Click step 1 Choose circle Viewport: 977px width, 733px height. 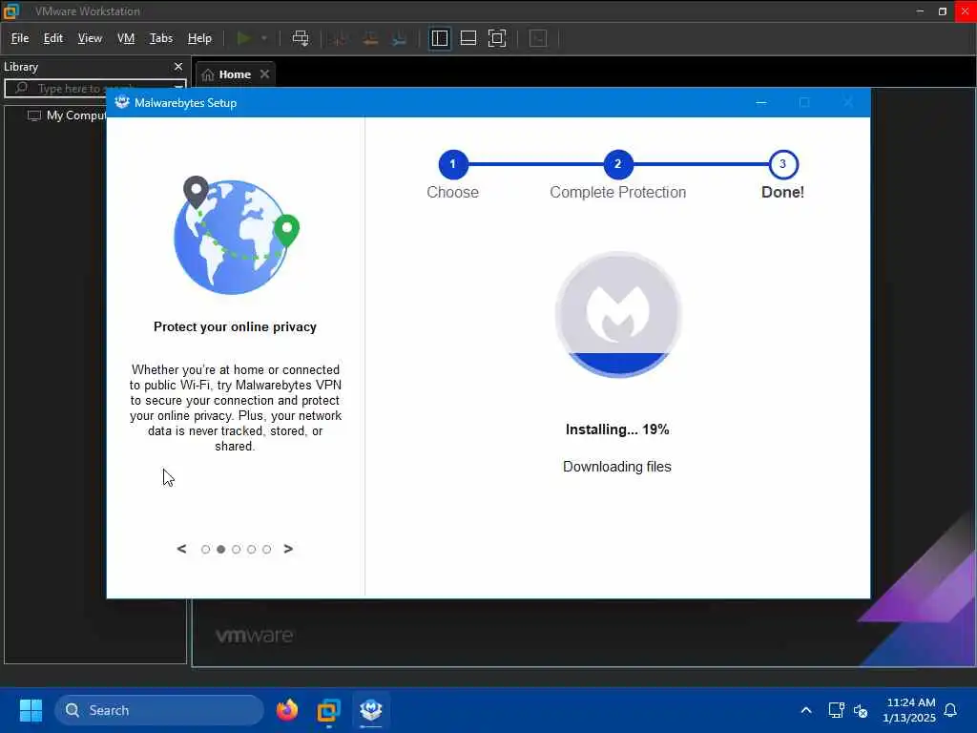click(452, 164)
